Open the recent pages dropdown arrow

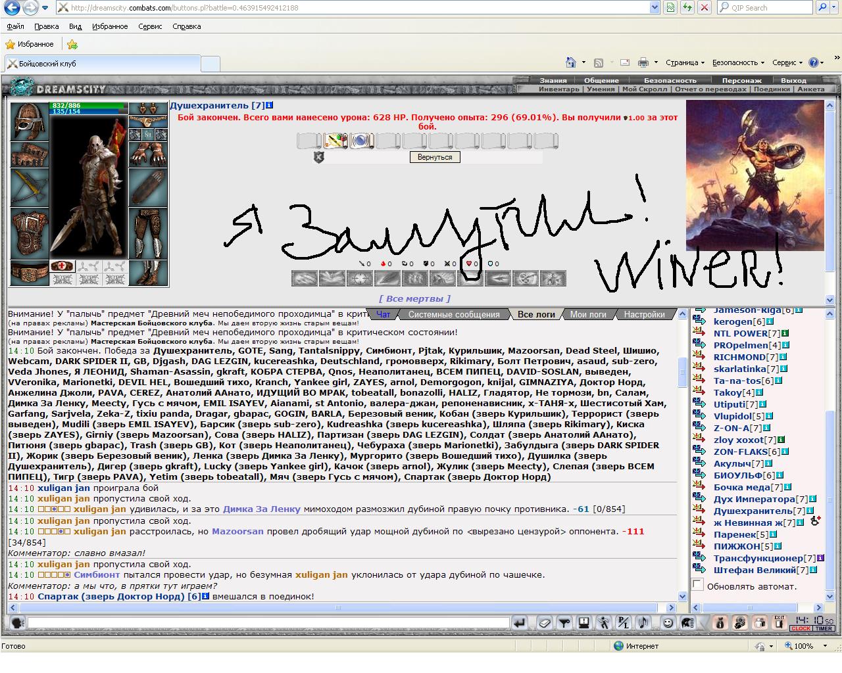(45, 8)
